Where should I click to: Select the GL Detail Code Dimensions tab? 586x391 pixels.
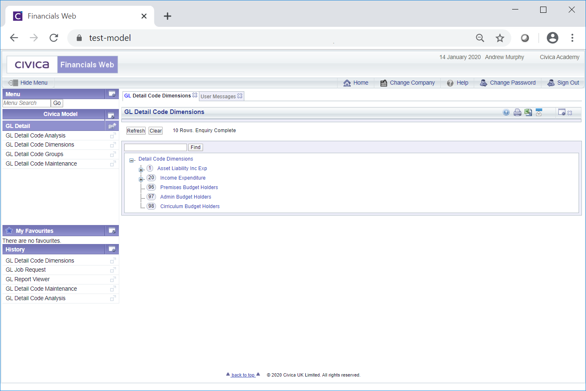158,96
